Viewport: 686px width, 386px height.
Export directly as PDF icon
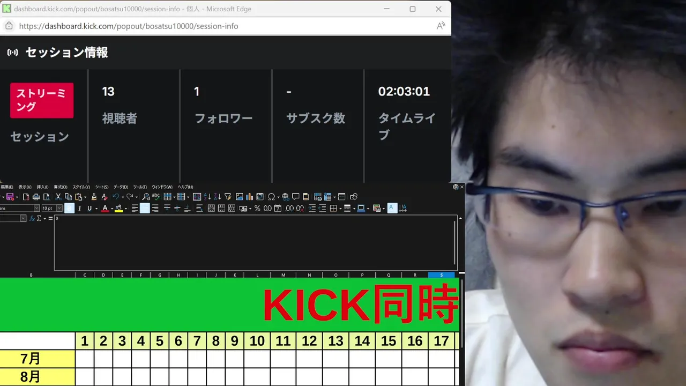coord(26,197)
